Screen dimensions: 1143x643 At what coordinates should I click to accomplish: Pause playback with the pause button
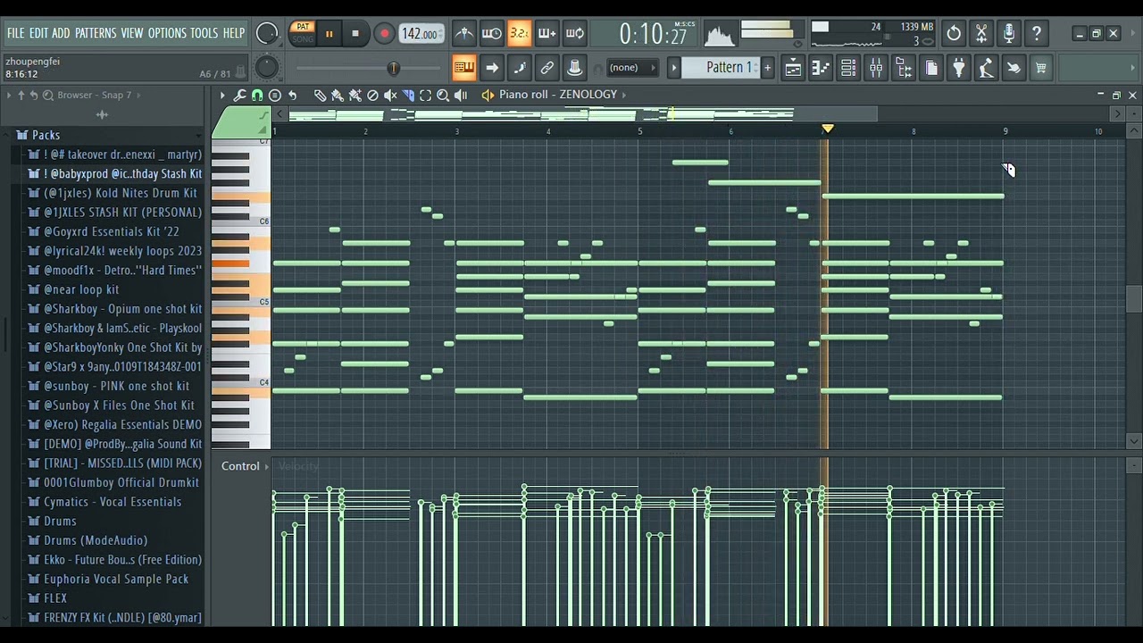(329, 34)
